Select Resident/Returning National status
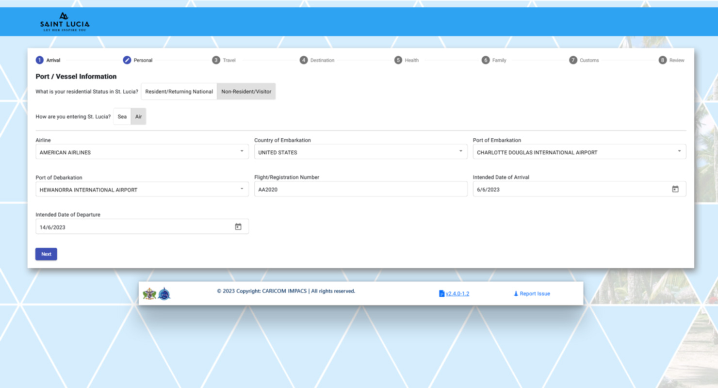 pos(179,92)
